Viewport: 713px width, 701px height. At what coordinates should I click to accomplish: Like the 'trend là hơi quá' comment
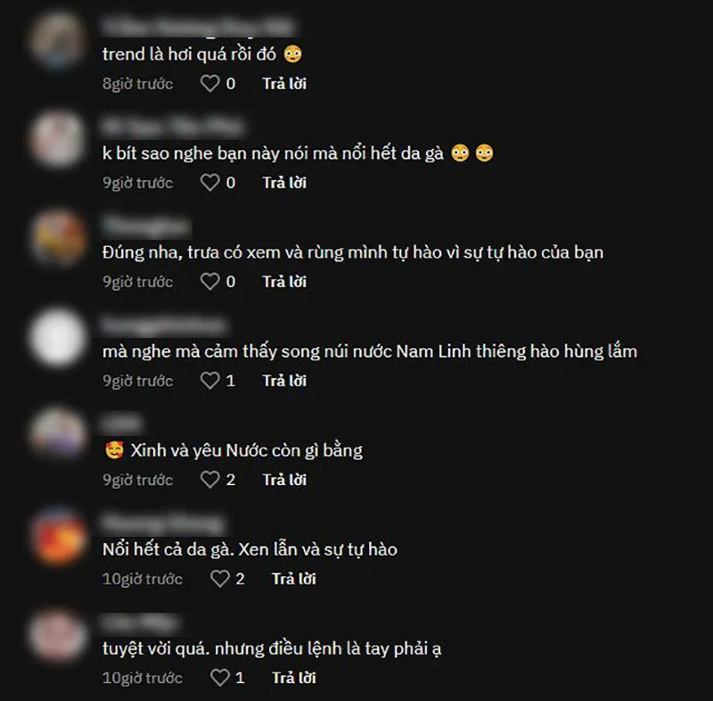click(x=210, y=84)
